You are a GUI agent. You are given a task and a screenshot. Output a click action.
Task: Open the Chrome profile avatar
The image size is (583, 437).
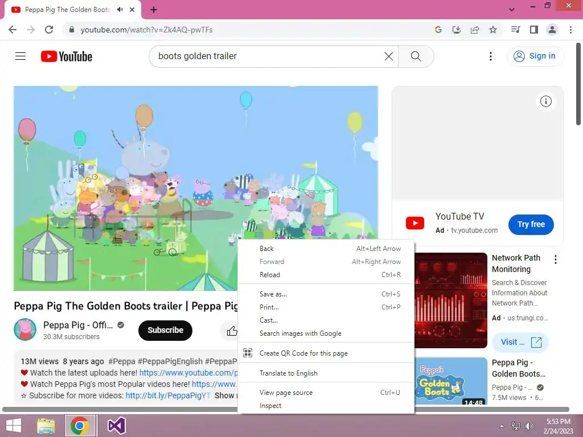[552, 30]
